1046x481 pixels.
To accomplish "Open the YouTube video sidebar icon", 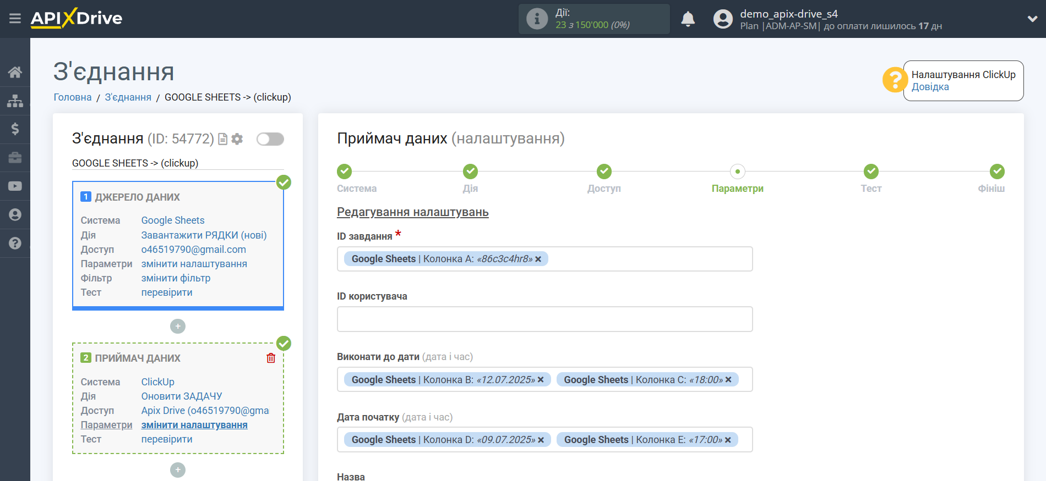I will (15, 186).
